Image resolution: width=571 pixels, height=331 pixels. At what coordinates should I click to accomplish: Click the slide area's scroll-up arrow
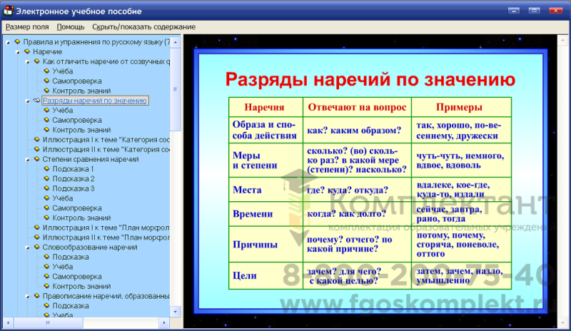(562, 40)
